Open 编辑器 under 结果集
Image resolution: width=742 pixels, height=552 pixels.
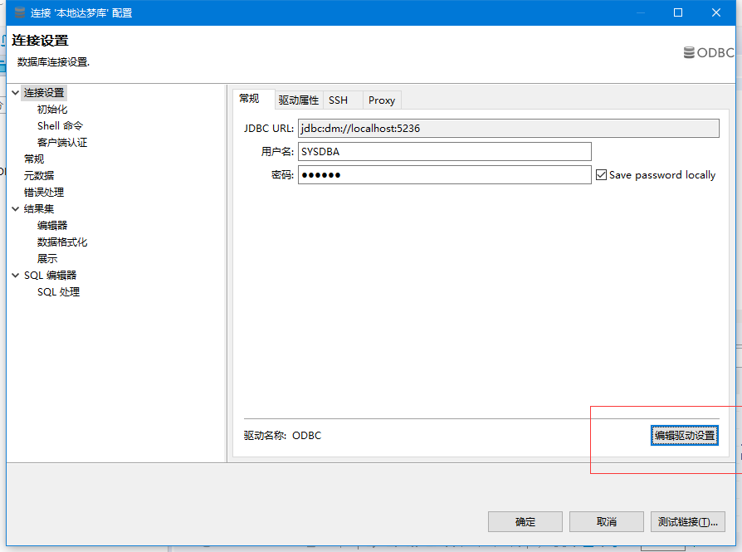[52, 225]
